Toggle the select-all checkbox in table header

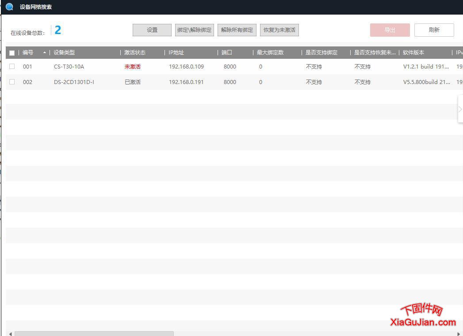pyautogui.click(x=12, y=53)
